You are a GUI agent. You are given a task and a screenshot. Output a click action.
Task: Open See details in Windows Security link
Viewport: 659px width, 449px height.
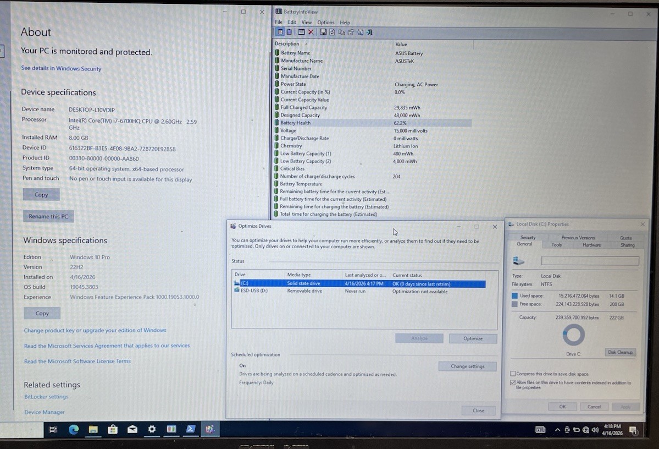(x=61, y=68)
